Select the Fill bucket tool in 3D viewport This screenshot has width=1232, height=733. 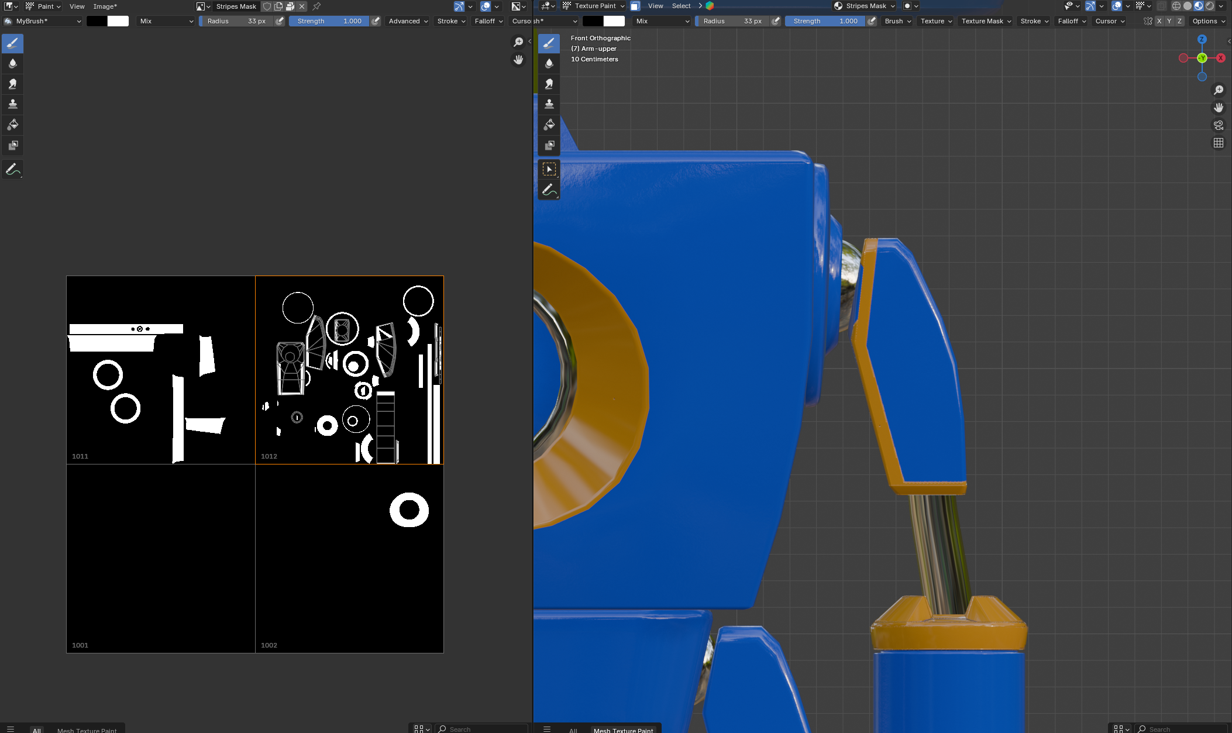[549, 125]
